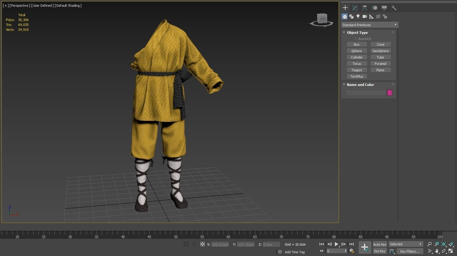Open the Modify command panel tab
Viewport: 457px width, 256px height.
(355, 8)
